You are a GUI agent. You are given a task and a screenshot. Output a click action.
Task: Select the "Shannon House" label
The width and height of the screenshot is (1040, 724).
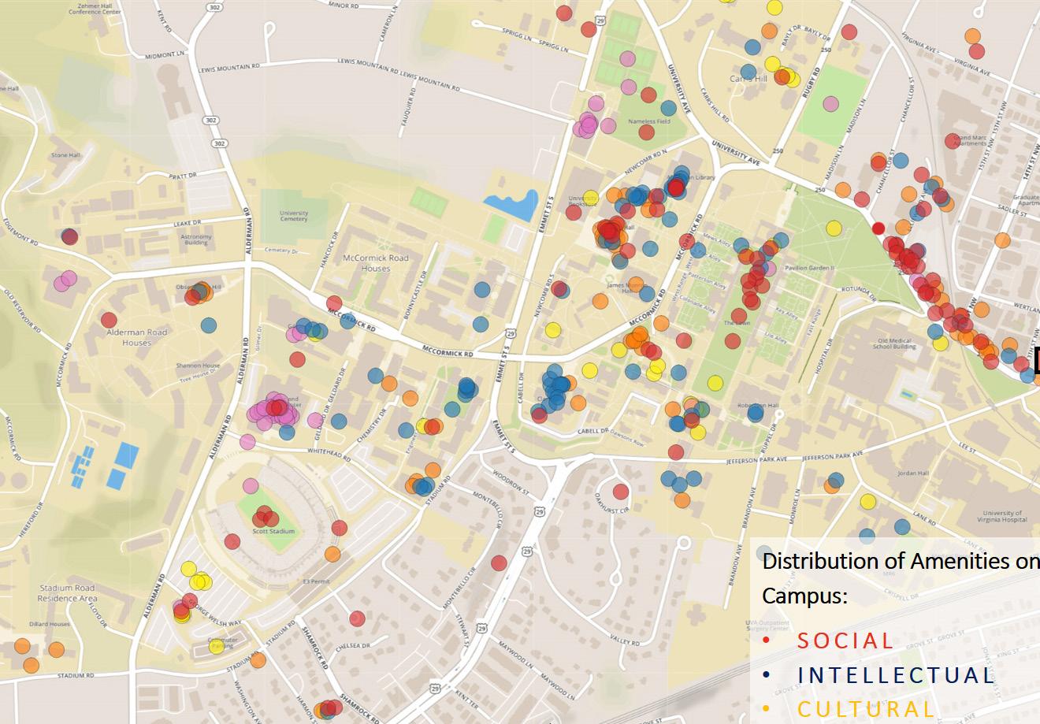pos(199,366)
